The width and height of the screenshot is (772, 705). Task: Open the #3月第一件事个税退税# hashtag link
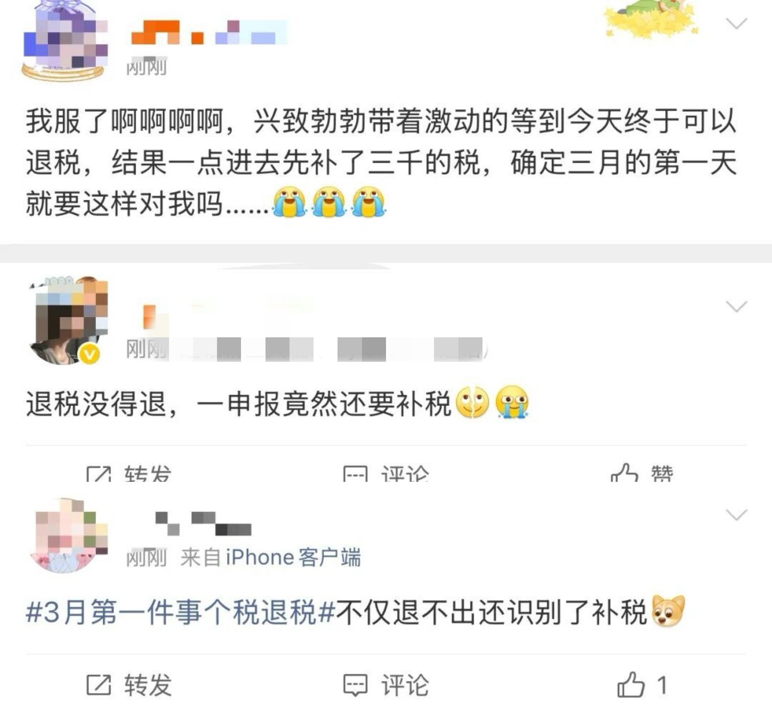click(180, 613)
